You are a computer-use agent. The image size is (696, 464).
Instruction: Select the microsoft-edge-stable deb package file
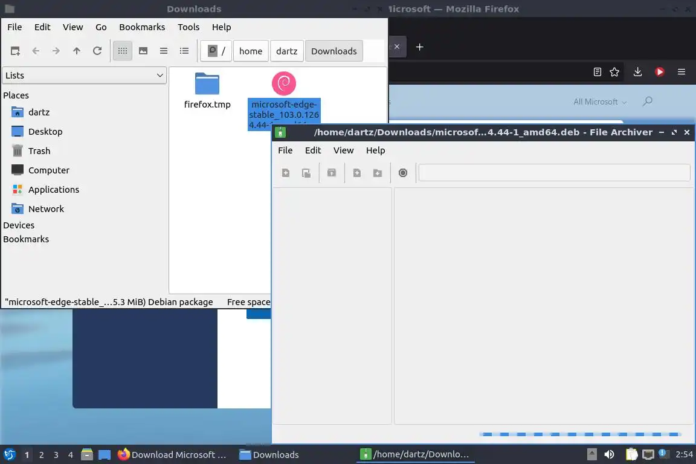[x=284, y=100]
